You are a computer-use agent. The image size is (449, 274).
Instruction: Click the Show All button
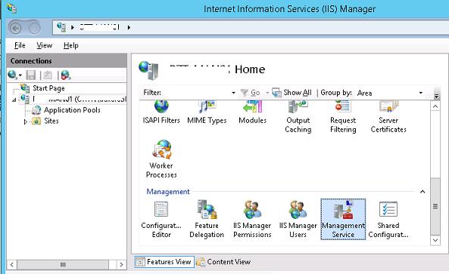click(292, 93)
